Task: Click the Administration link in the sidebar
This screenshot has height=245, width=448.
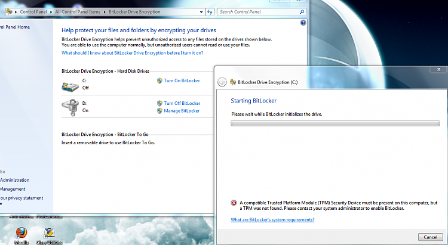Action: [14, 180]
